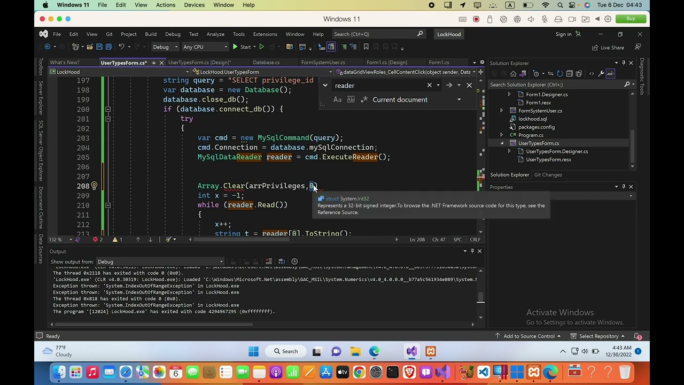The width and height of the screenshot is (684, 385).
Task: Close the Find box
Action: click(x=469, y=86)
